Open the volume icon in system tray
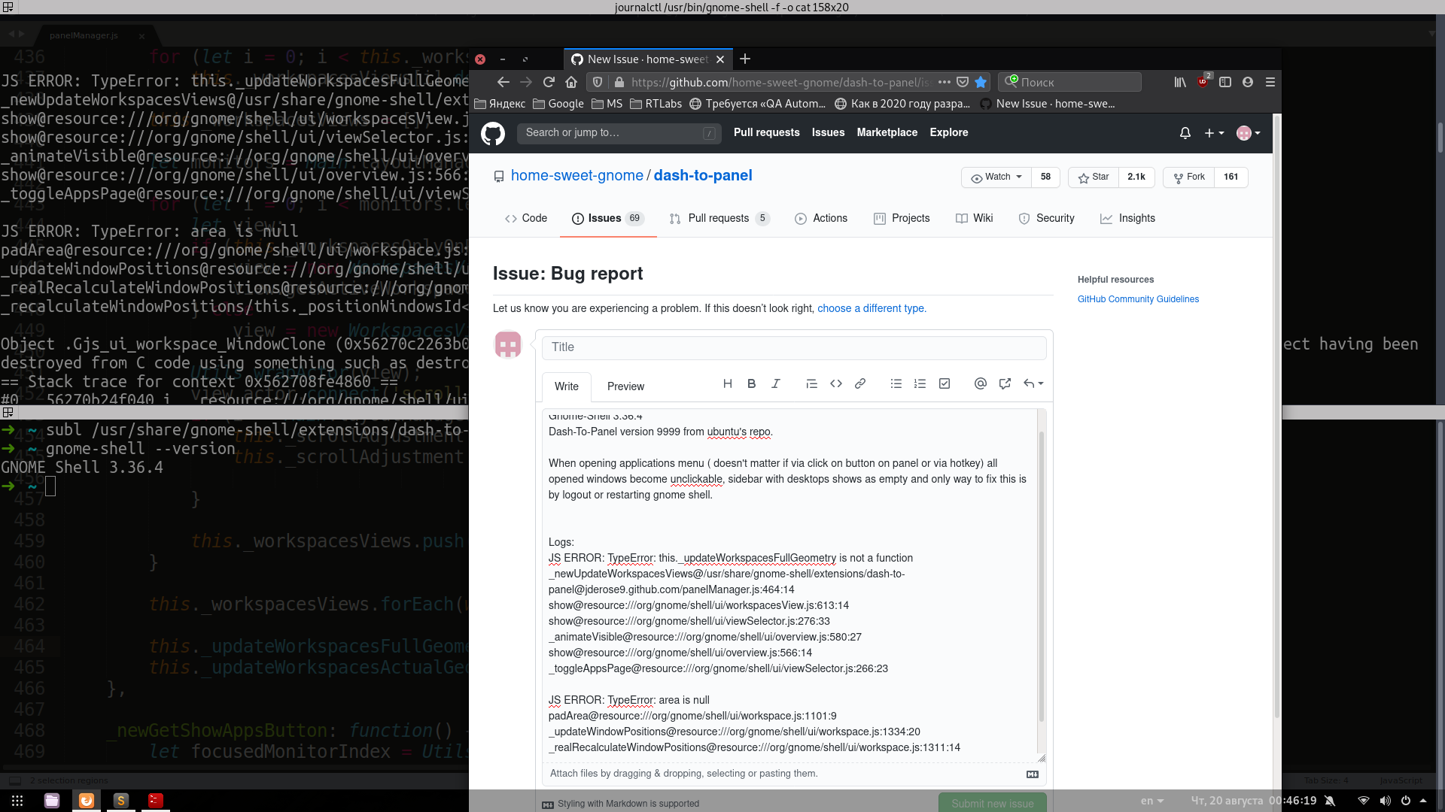Image resolution: width=1445 pixels, height=812 pixels. click(x=1385, y=801)
